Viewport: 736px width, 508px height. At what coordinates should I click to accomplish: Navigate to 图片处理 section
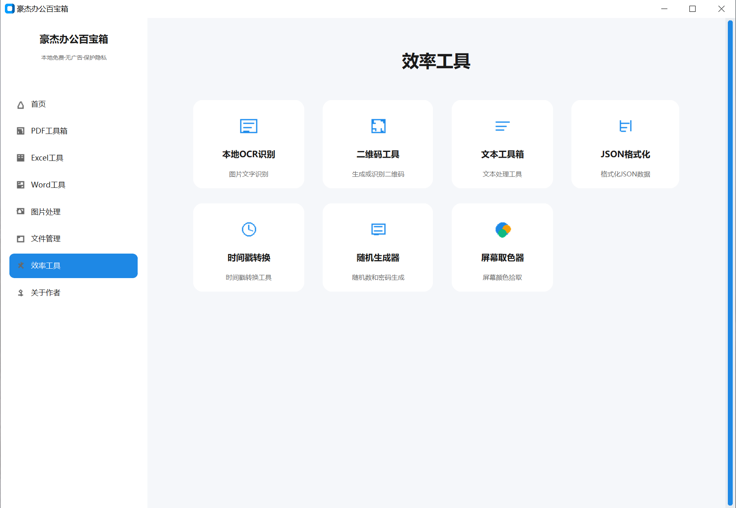(74, 212)
